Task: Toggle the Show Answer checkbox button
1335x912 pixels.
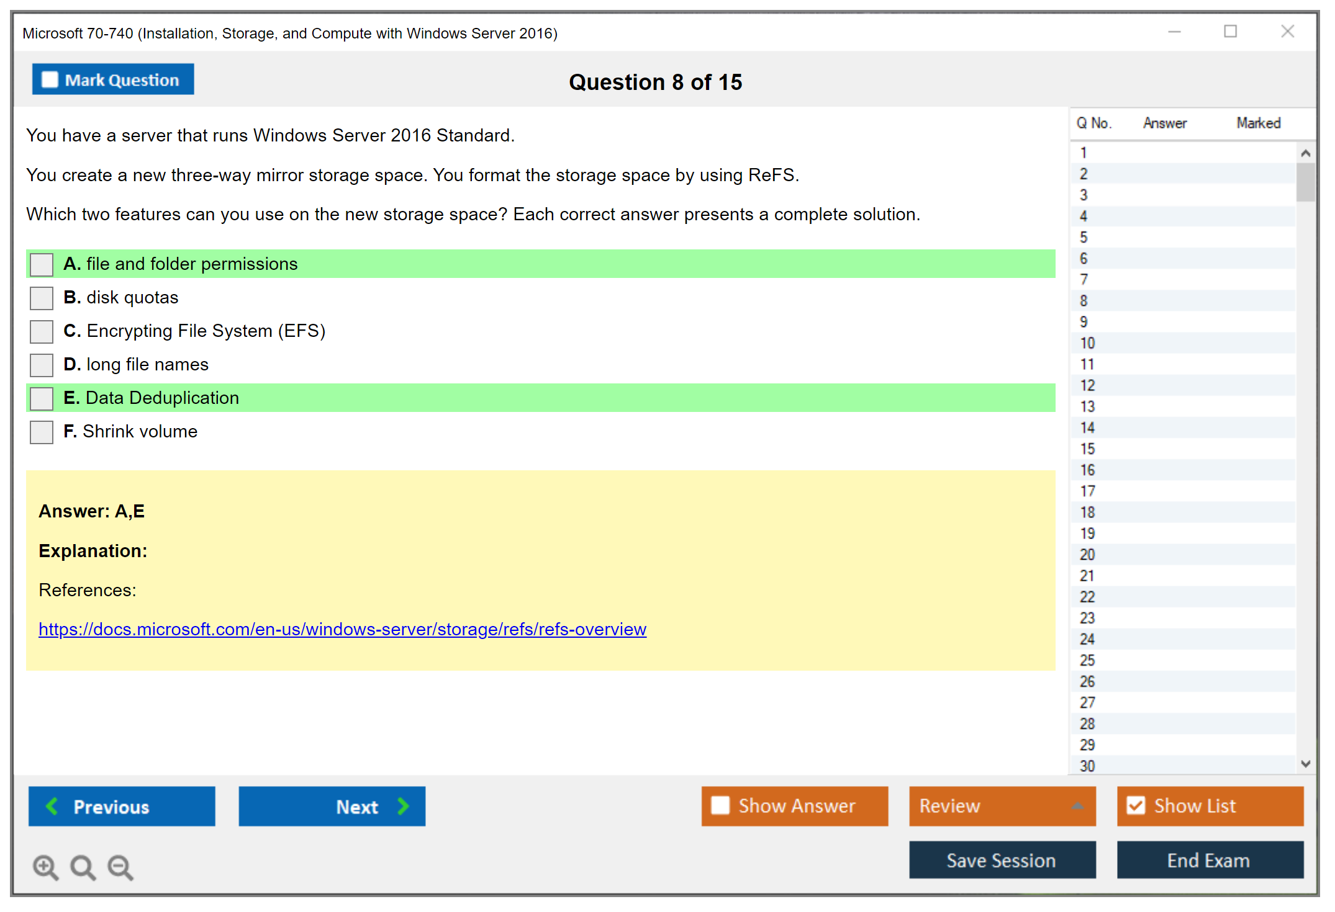Action: [x=720, y=805]
